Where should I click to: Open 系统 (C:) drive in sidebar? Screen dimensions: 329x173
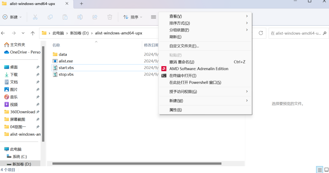click(17, 157)
